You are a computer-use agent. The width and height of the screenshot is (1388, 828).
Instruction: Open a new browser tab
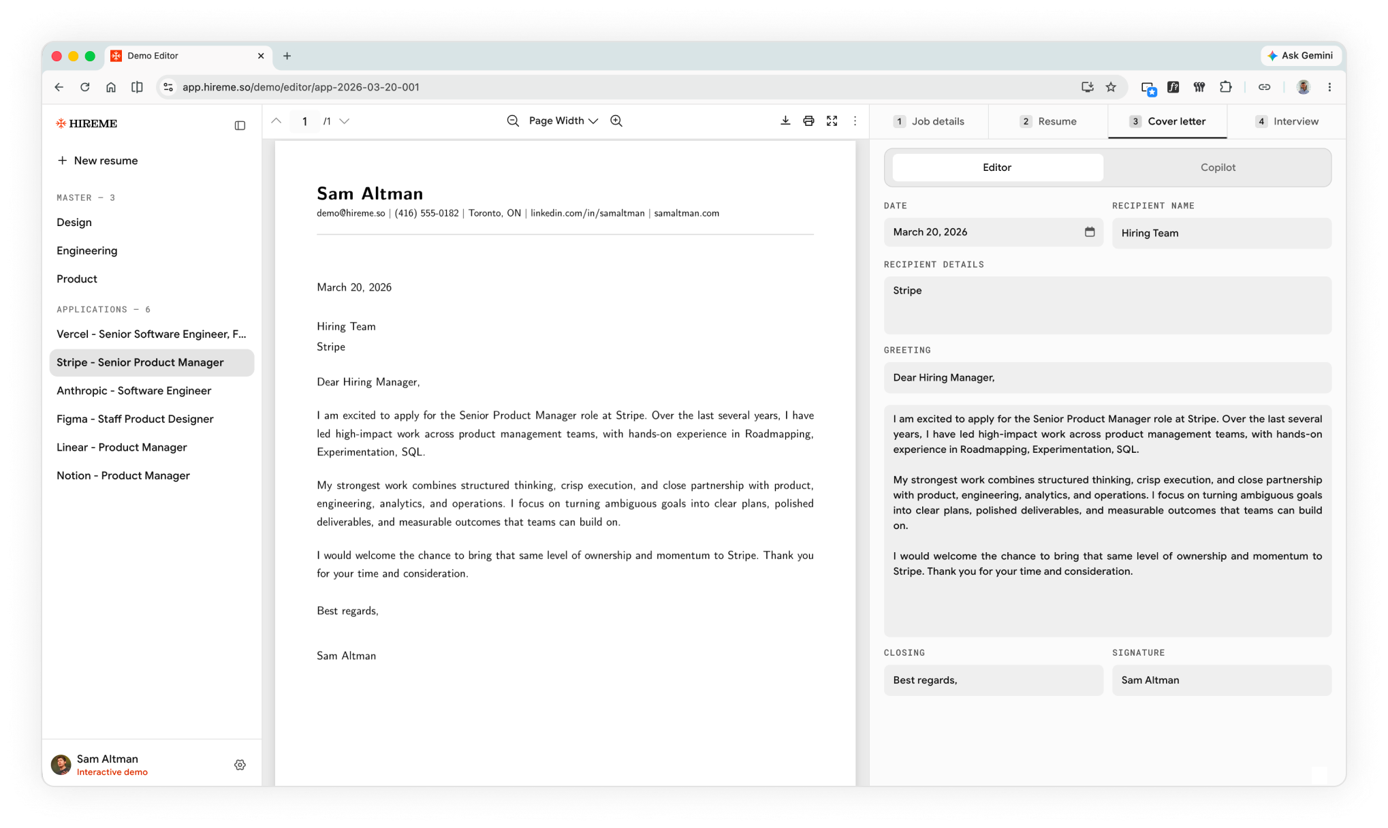click(287, 56)
